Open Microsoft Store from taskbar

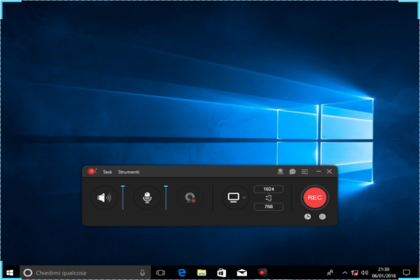(222, 272)
